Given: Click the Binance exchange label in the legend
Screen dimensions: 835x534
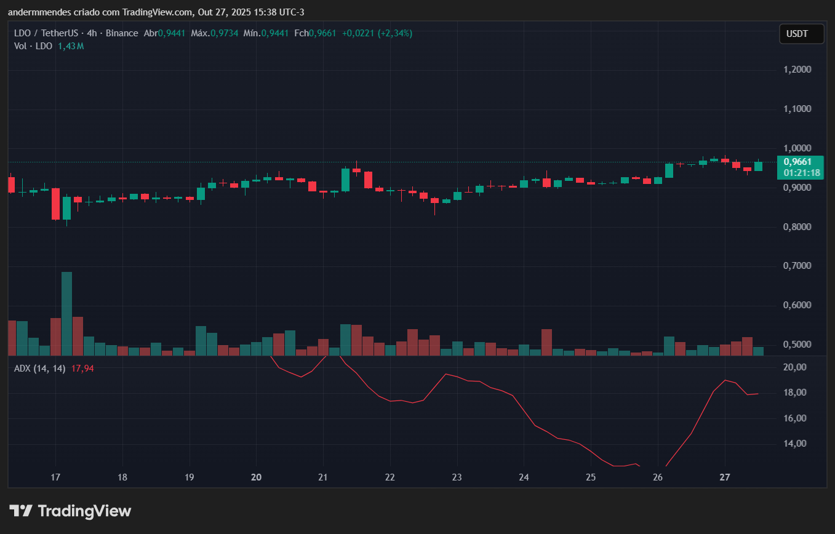Looking at the screenshot, I should (122, 33).
